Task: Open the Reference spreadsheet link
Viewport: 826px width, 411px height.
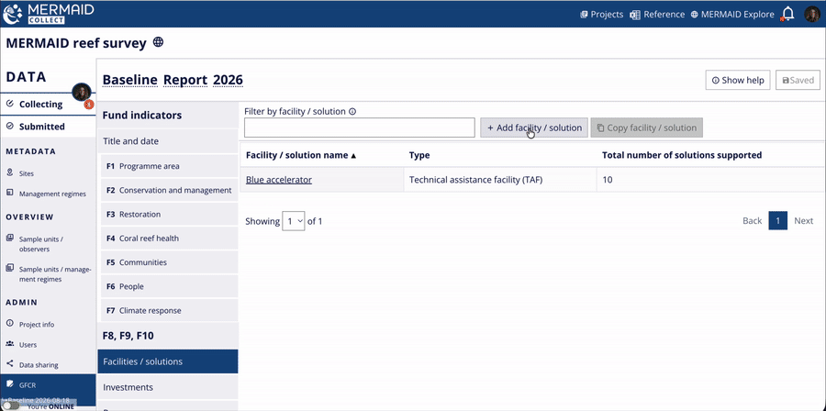Action: 657,15
